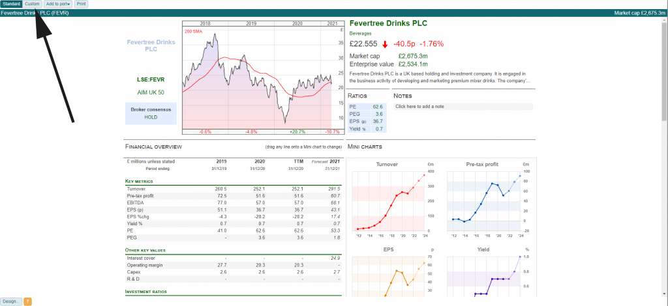Image resolution: width=668 pixels, height=306 pixels.
Task: Click the Forecast 2021 column header
Action: [326, 161]
